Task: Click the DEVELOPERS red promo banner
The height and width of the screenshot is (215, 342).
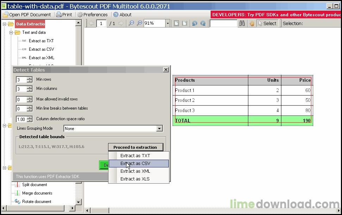Action: (276, 14)
